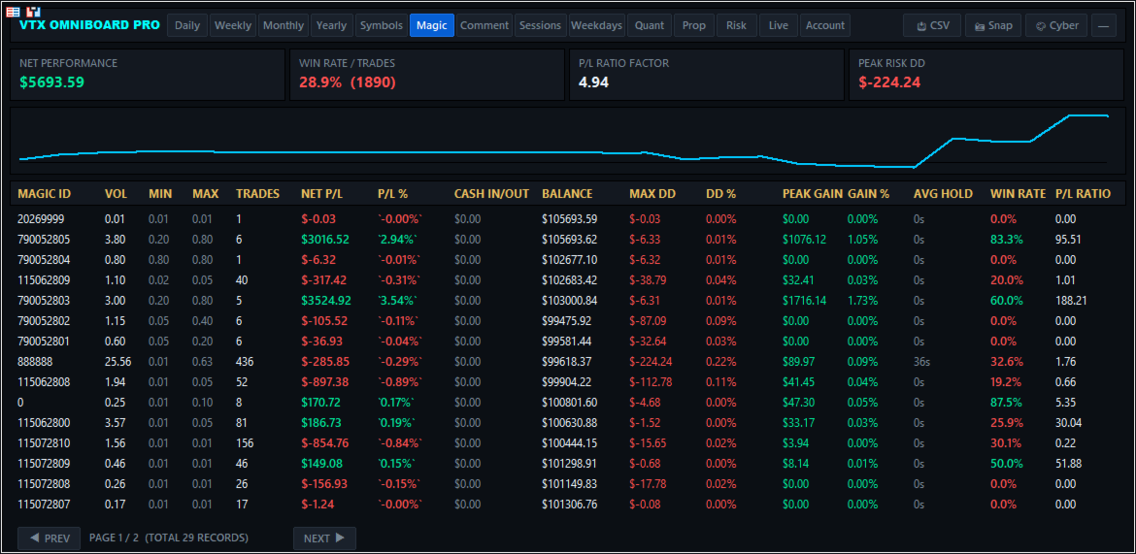The width and height of the screenshot is (1136, 554).
Task: Sort by the WIN RATE column header
Action: [1018, 193]
